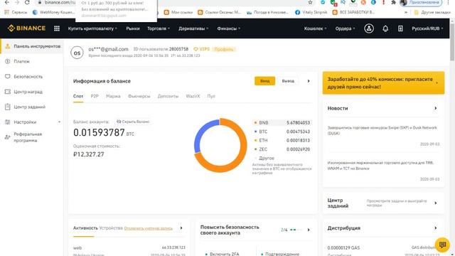Image resolution: width=455 pixels, height=256 pixels.
Task: Open Рынки in top navigation
Action: 133,28
